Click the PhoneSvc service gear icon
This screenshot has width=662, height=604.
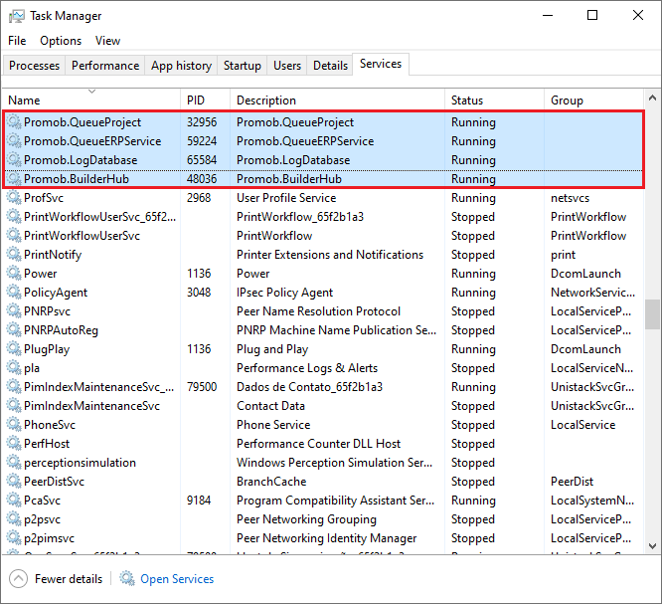[14, 424]
